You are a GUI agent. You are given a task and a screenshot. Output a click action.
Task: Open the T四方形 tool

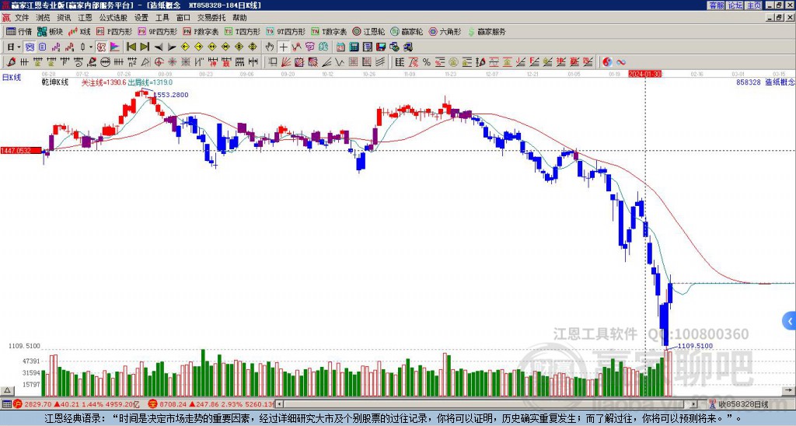[243, 31]
